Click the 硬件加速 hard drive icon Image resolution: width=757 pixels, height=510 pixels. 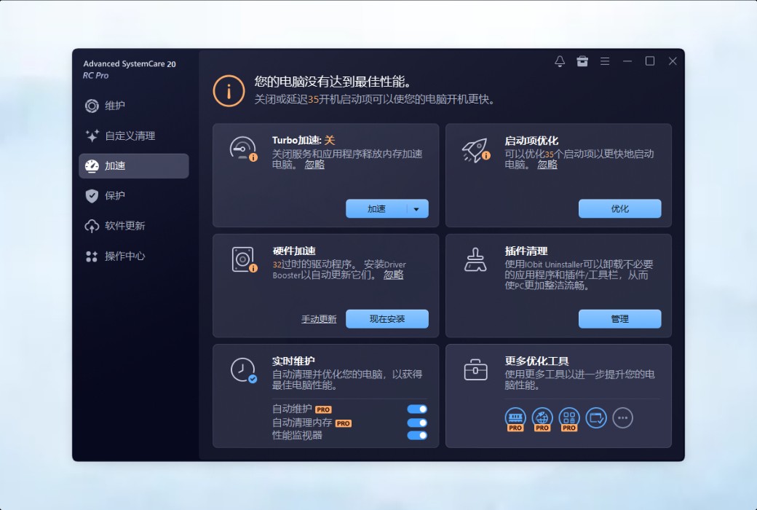pos(244,259)
